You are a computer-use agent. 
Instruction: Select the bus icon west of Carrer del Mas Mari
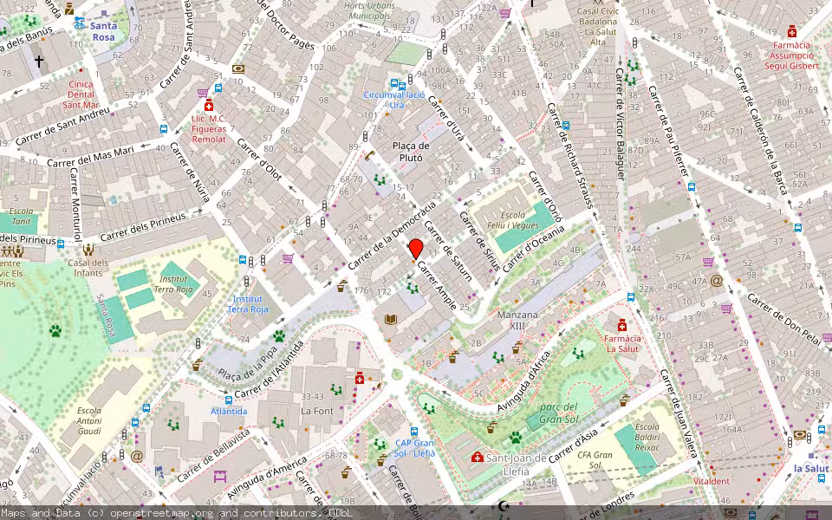(x=164, y=129)
